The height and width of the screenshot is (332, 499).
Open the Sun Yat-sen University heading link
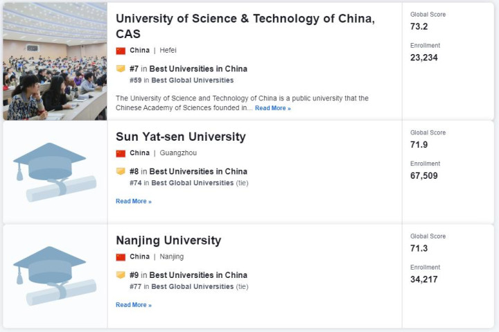pos(181,137)
